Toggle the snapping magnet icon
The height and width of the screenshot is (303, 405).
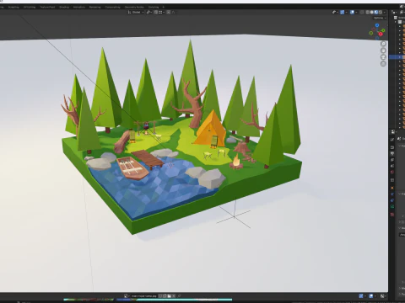point(156,12)
